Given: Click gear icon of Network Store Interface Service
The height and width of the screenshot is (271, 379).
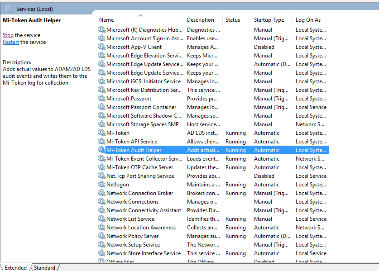Looking at the screenshot, I should pyautogui.click(x=101, y=253).
